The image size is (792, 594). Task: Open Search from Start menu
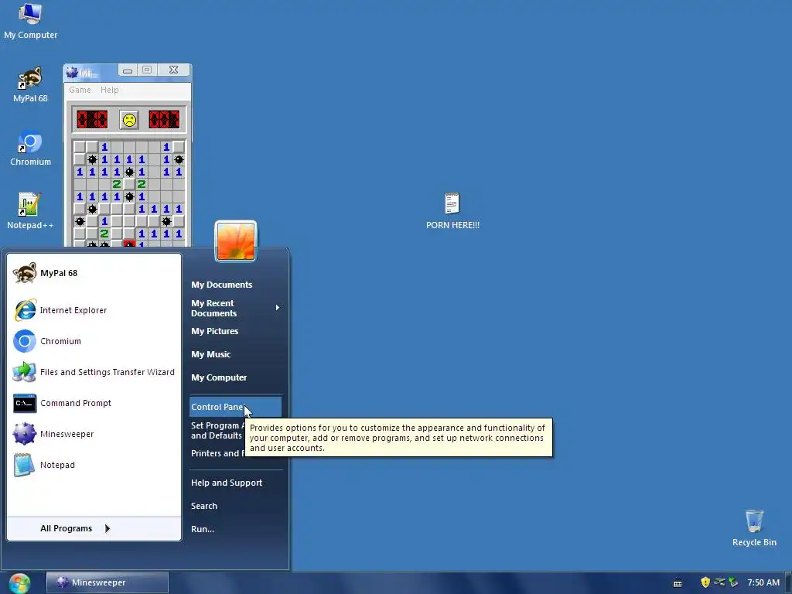235,506
